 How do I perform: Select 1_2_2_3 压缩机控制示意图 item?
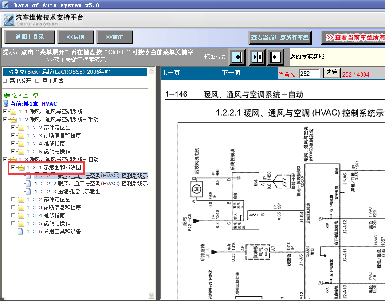click(x=67, y=192)
